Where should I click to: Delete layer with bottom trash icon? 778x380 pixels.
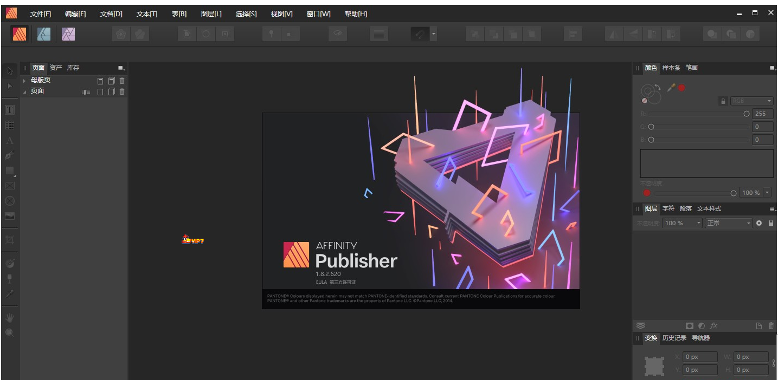tap(771, 326)
